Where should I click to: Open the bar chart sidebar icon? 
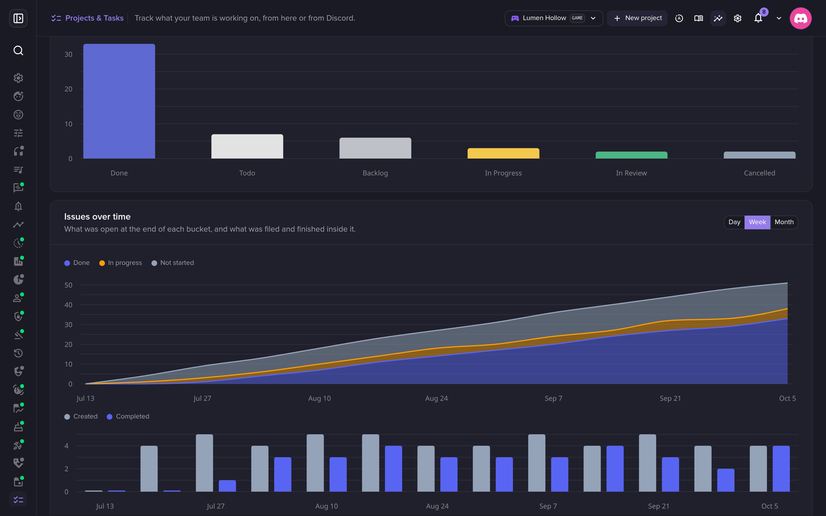(x=18, y=261)
